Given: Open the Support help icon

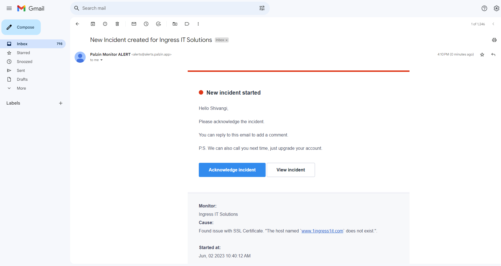Looking at the screenshot, I should [x=484, y=8].
